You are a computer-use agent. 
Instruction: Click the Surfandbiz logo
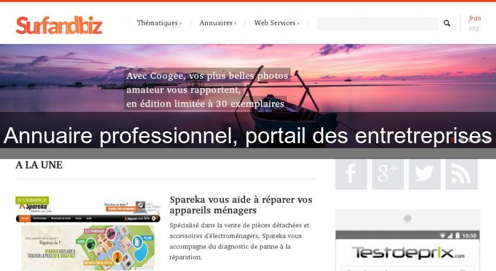click(x=59, y=25)
